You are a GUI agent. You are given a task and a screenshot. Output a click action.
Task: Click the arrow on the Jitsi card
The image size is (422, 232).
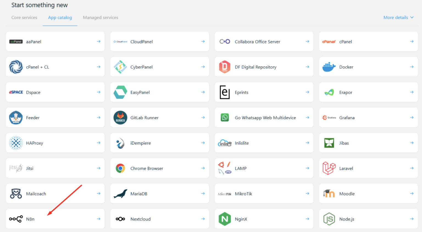tap(98, 168)
